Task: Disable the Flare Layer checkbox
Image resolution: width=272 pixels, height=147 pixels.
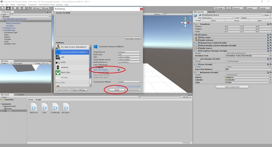Action: (x=199, y=37)
